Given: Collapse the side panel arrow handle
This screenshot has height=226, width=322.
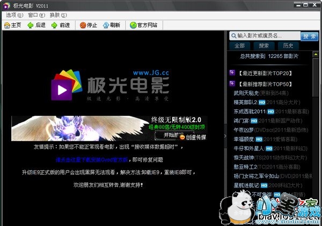Looking at the screenshot, I should tap(225, 136).
